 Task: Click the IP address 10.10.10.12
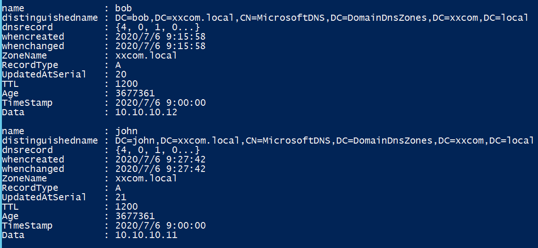click(146, 112)
